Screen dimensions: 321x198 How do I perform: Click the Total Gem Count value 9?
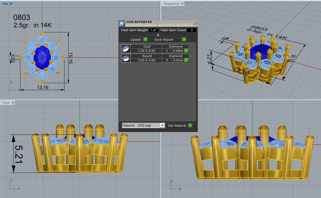click(x=192, y=30)
